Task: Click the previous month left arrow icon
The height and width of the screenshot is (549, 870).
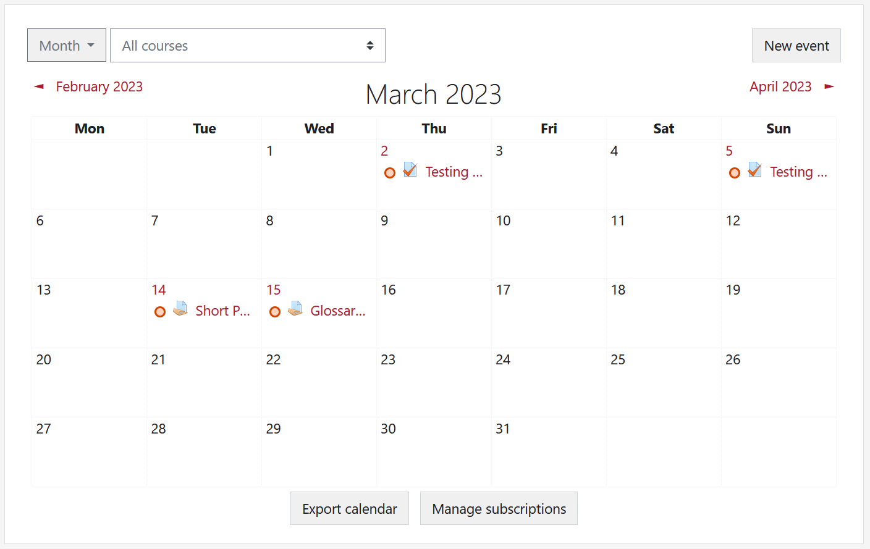Action: pyautogui.click(x=39, y=86)
